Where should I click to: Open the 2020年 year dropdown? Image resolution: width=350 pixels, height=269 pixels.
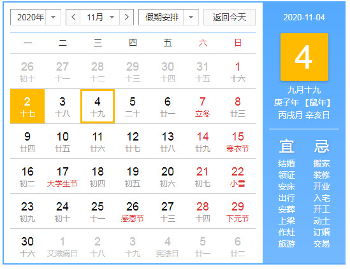pyautogui.click(x=36, y=17)
